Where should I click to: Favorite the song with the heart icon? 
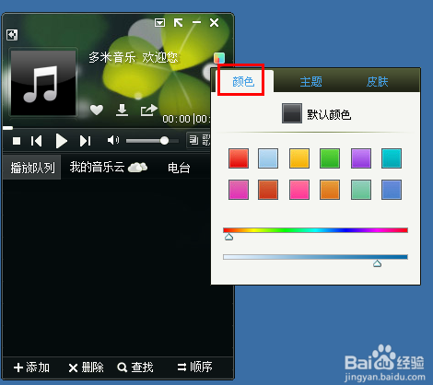[97, 110]
